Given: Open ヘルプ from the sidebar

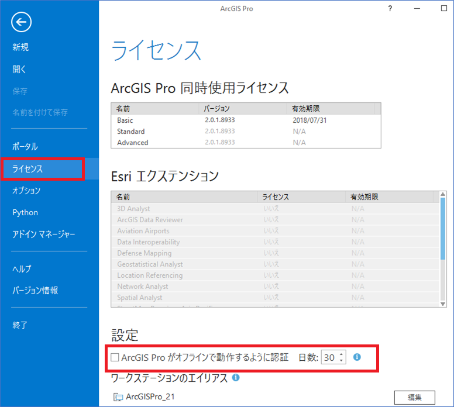Looking at the screenshot, I should click(22, 268).
